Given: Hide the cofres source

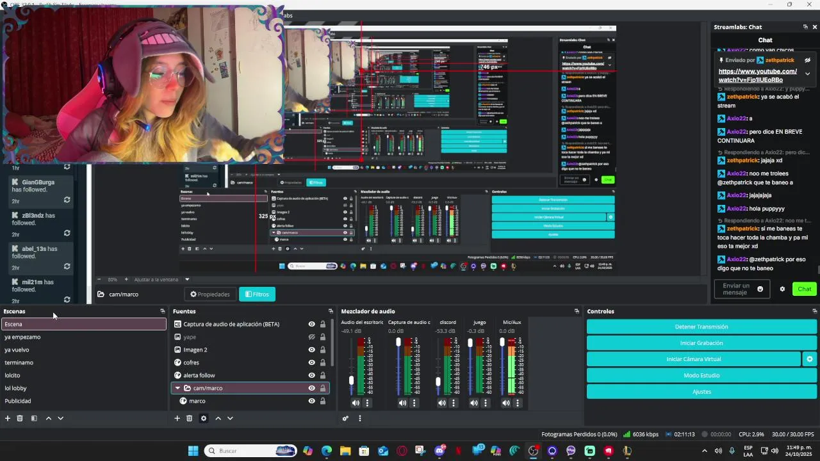Looking at the screenshot, I should point(312,362).
